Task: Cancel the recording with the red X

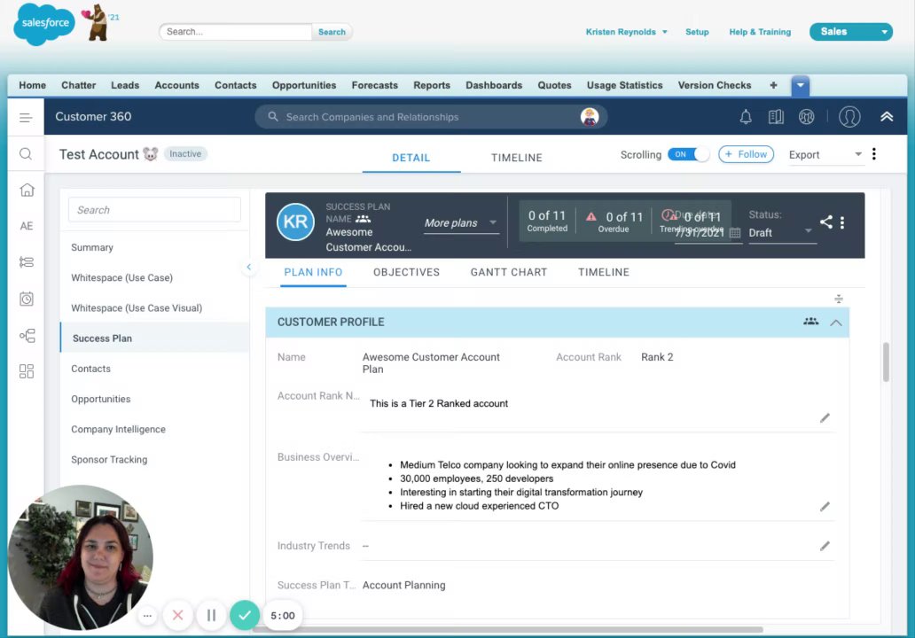Action: 178,615
